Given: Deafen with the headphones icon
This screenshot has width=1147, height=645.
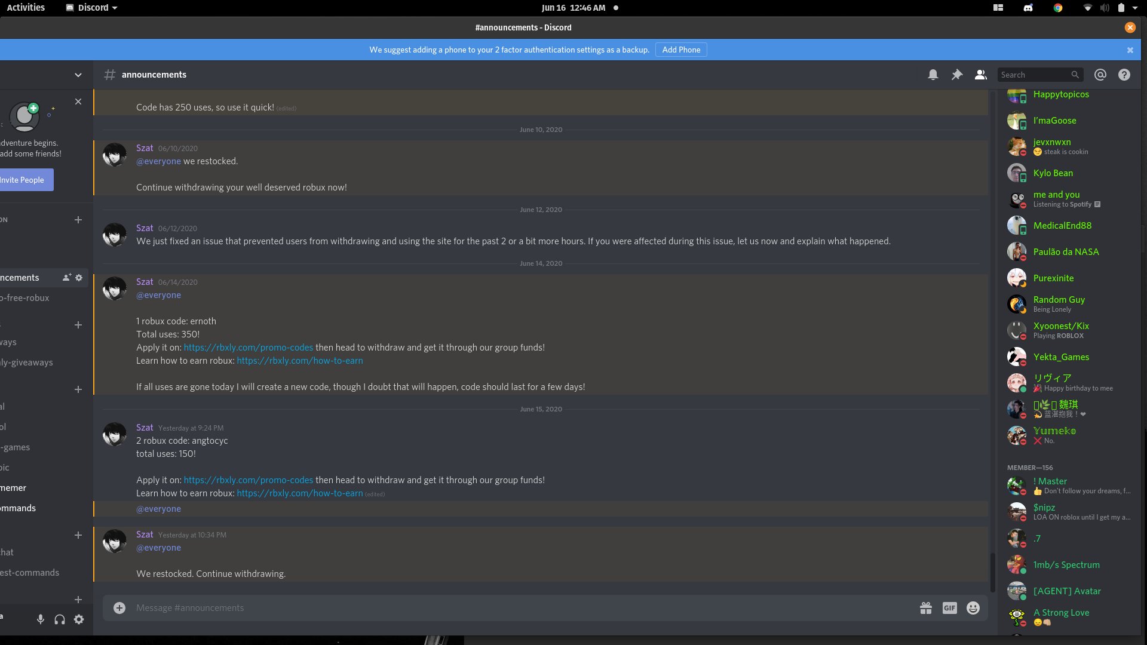Looking at the screenshot, I should (60, 619).
